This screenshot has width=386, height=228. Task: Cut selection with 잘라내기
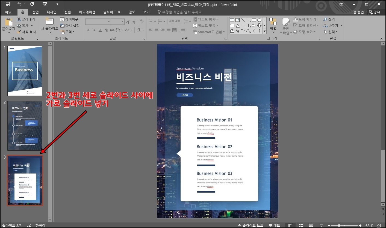(26, 19)
